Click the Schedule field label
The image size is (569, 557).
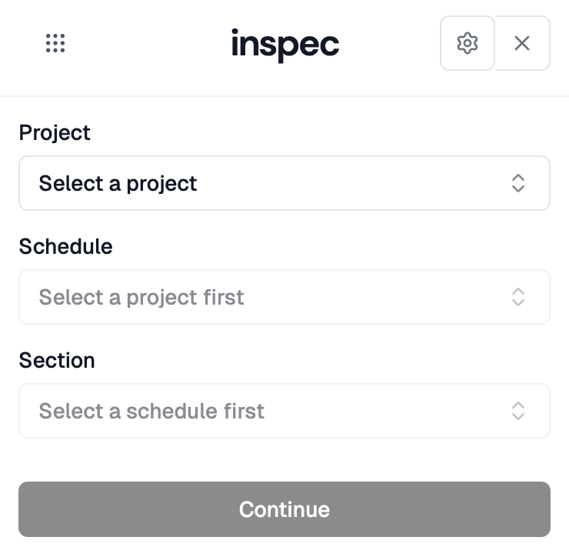coord(65,246)
